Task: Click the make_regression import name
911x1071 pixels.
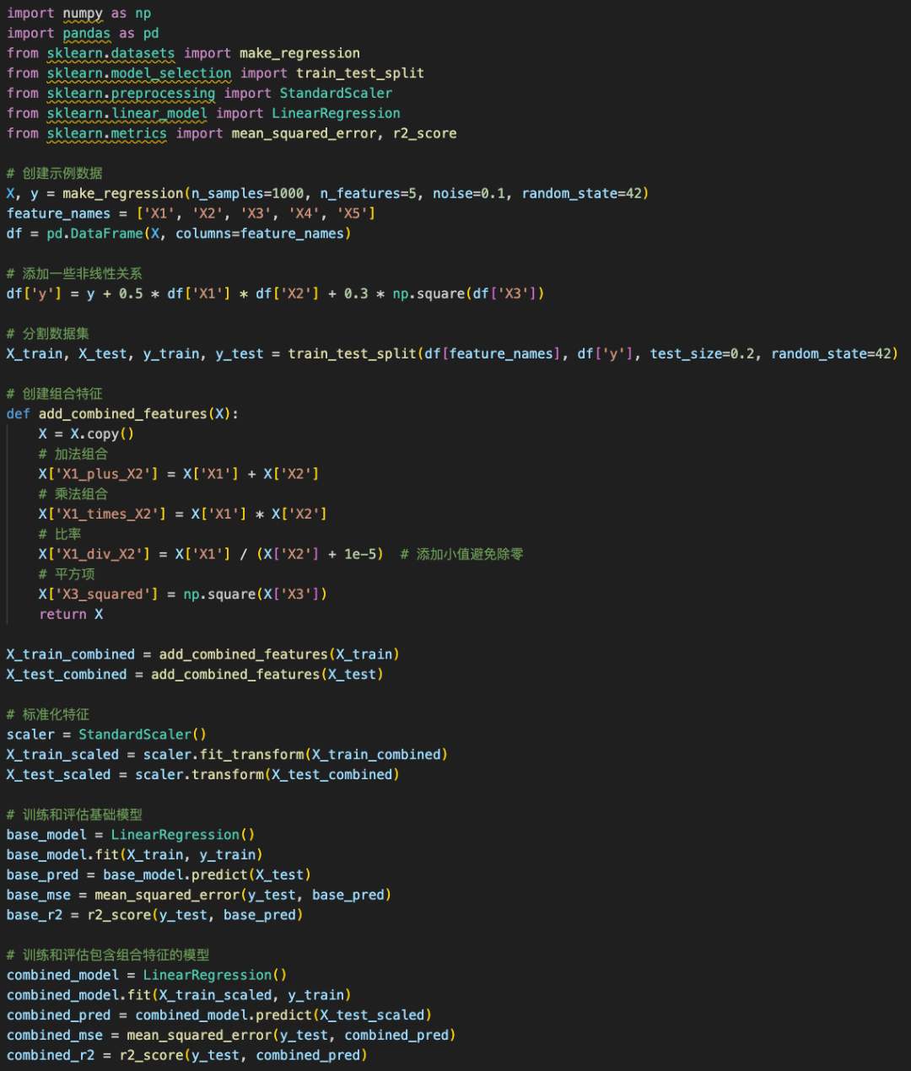Action: click(x=299, y=54)
